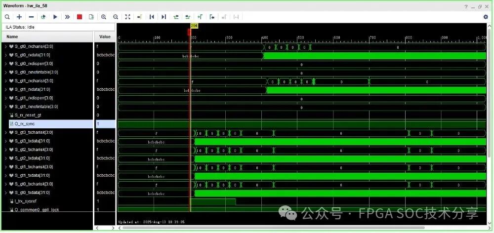Expand S_gt1_txdata[31:0] bus
This screenshot has width=494, height=233.
tap(5, 175)
